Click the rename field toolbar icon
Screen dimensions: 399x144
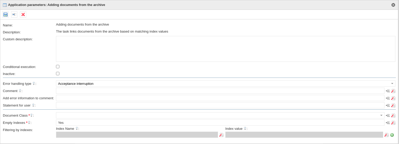14,14
